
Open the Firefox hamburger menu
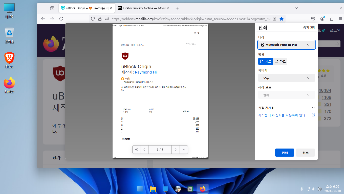pos(340,19)
